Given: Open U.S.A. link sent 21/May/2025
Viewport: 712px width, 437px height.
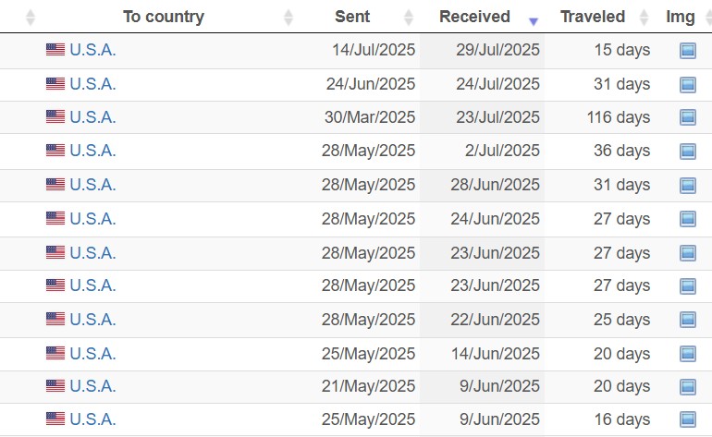Looking at the screenshot, I should pyautogui.click(x=92, y=386).
